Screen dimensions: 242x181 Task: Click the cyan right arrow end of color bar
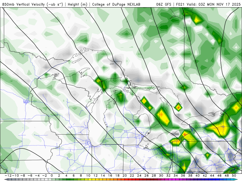[236, 179]
